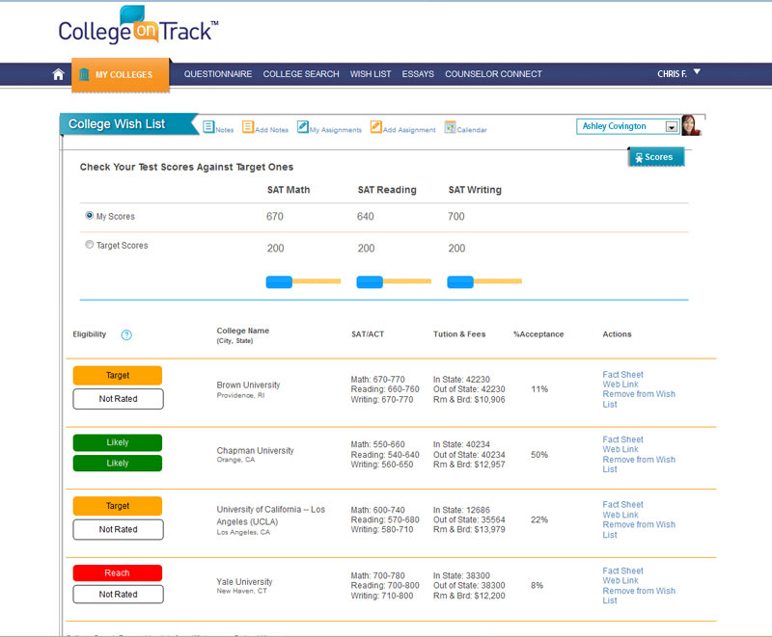Viewport: 772px width, 637px height.
Task: Open Yale University Fact Sheet link
Action: (622, 571)
